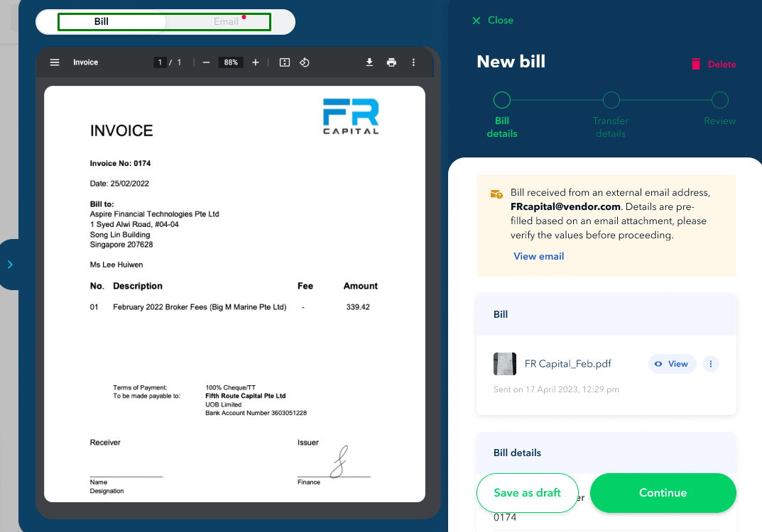The width and height of the screenshot is (762, 532).
Task: Click the February 2022 Broker Fees description
Action: pos(200,307)
